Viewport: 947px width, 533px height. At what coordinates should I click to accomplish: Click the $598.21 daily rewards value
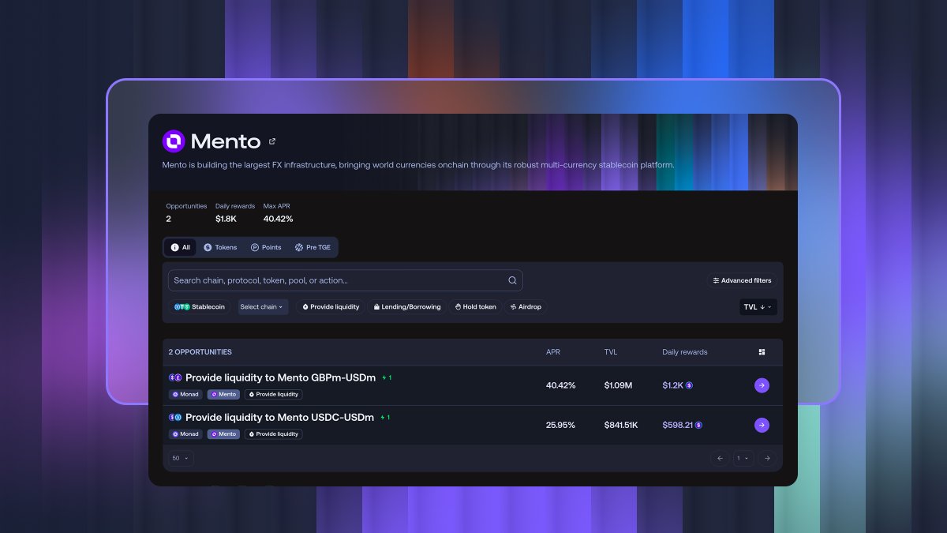click(x=677, y=425)
